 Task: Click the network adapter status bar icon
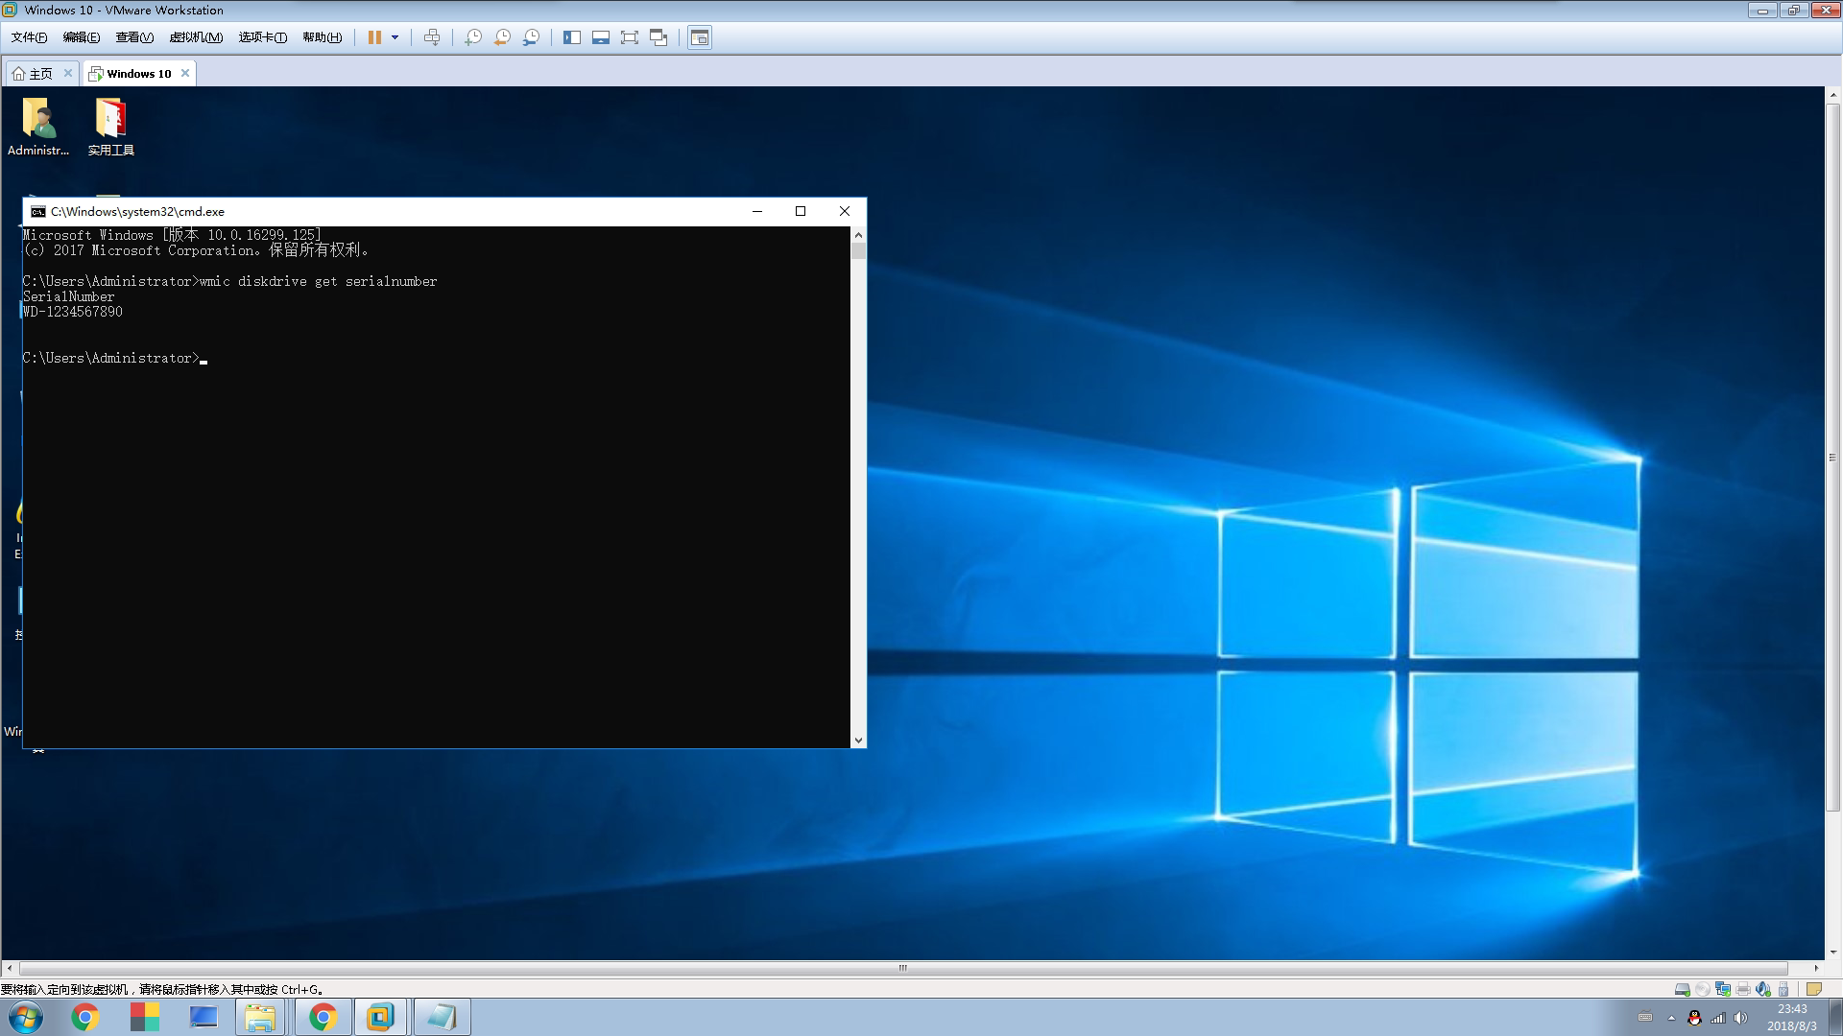tap(1723, 989)
